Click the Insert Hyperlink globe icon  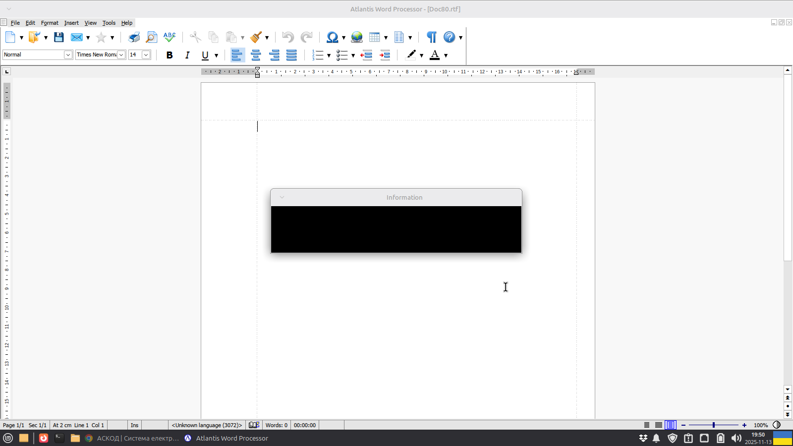[x=357, y=37]
